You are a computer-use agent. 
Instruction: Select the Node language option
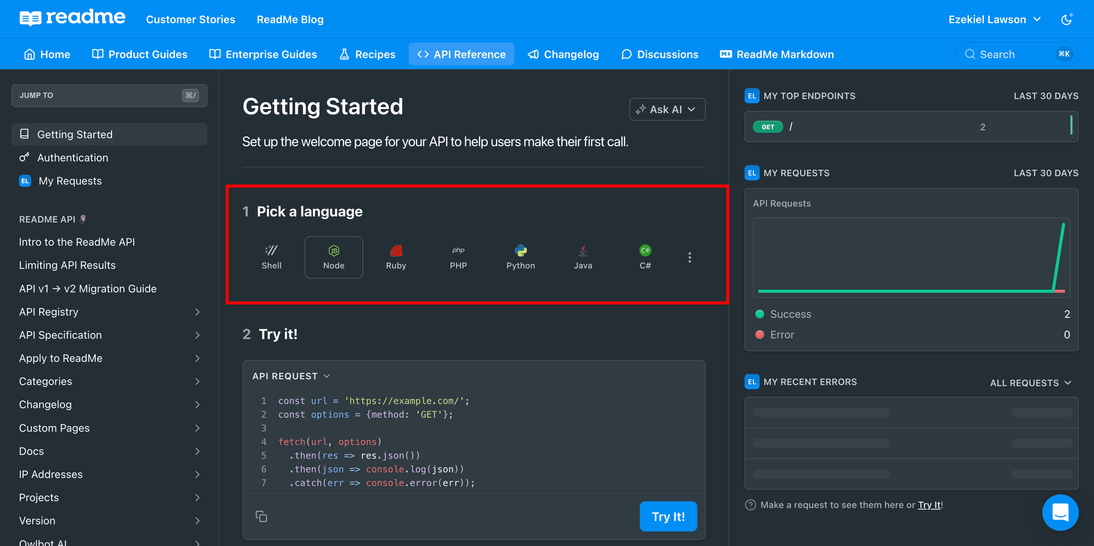[x=334, y=257]
